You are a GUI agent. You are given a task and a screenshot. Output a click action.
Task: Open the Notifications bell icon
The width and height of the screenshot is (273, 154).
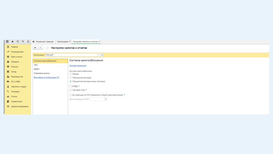pos(28,41)
